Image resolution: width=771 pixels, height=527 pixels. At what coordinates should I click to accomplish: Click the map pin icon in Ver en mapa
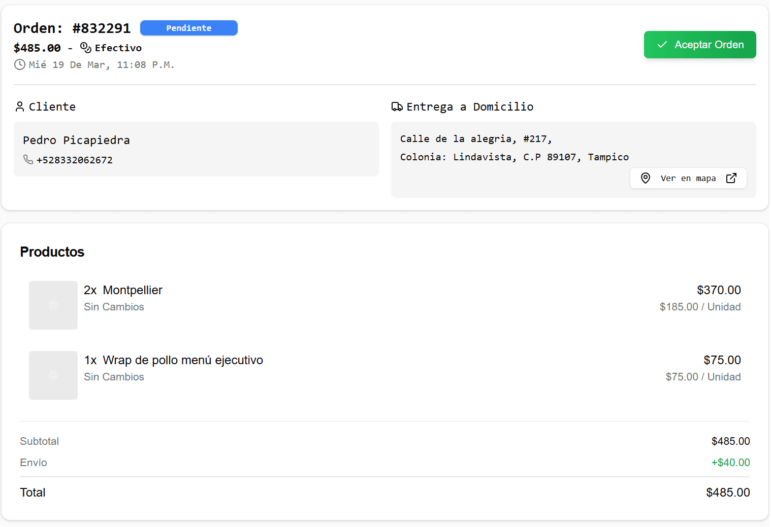coord(646,178)
